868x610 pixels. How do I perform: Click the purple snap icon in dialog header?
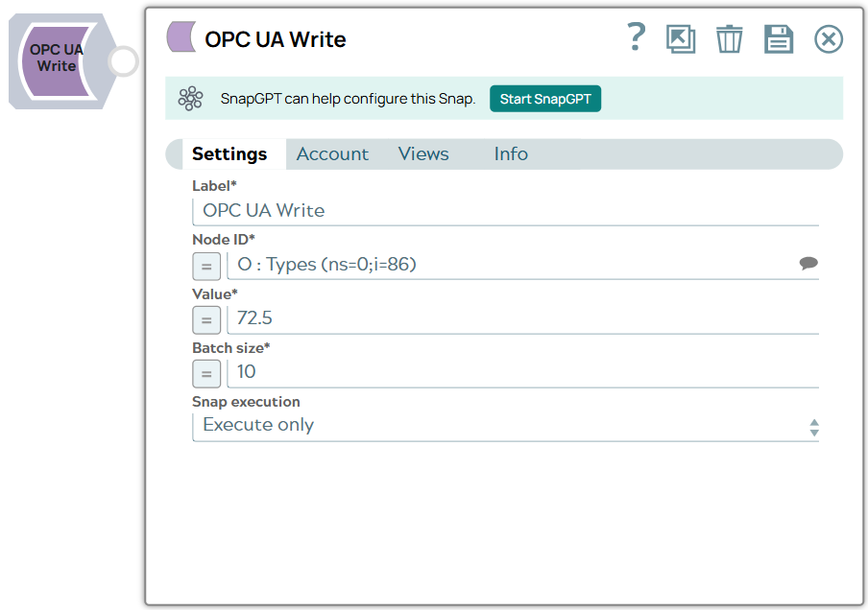[180, 36]
